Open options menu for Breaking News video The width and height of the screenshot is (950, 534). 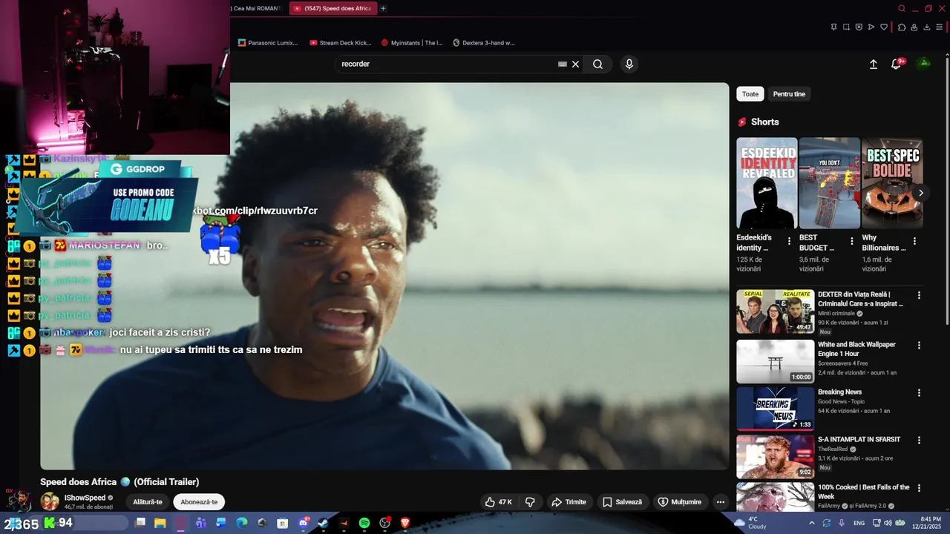(919, 393)
